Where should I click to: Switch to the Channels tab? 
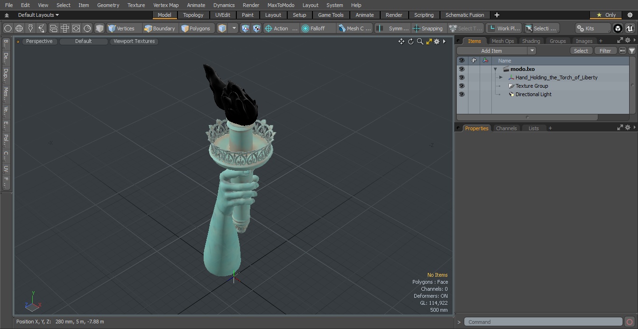coord(506,128)
